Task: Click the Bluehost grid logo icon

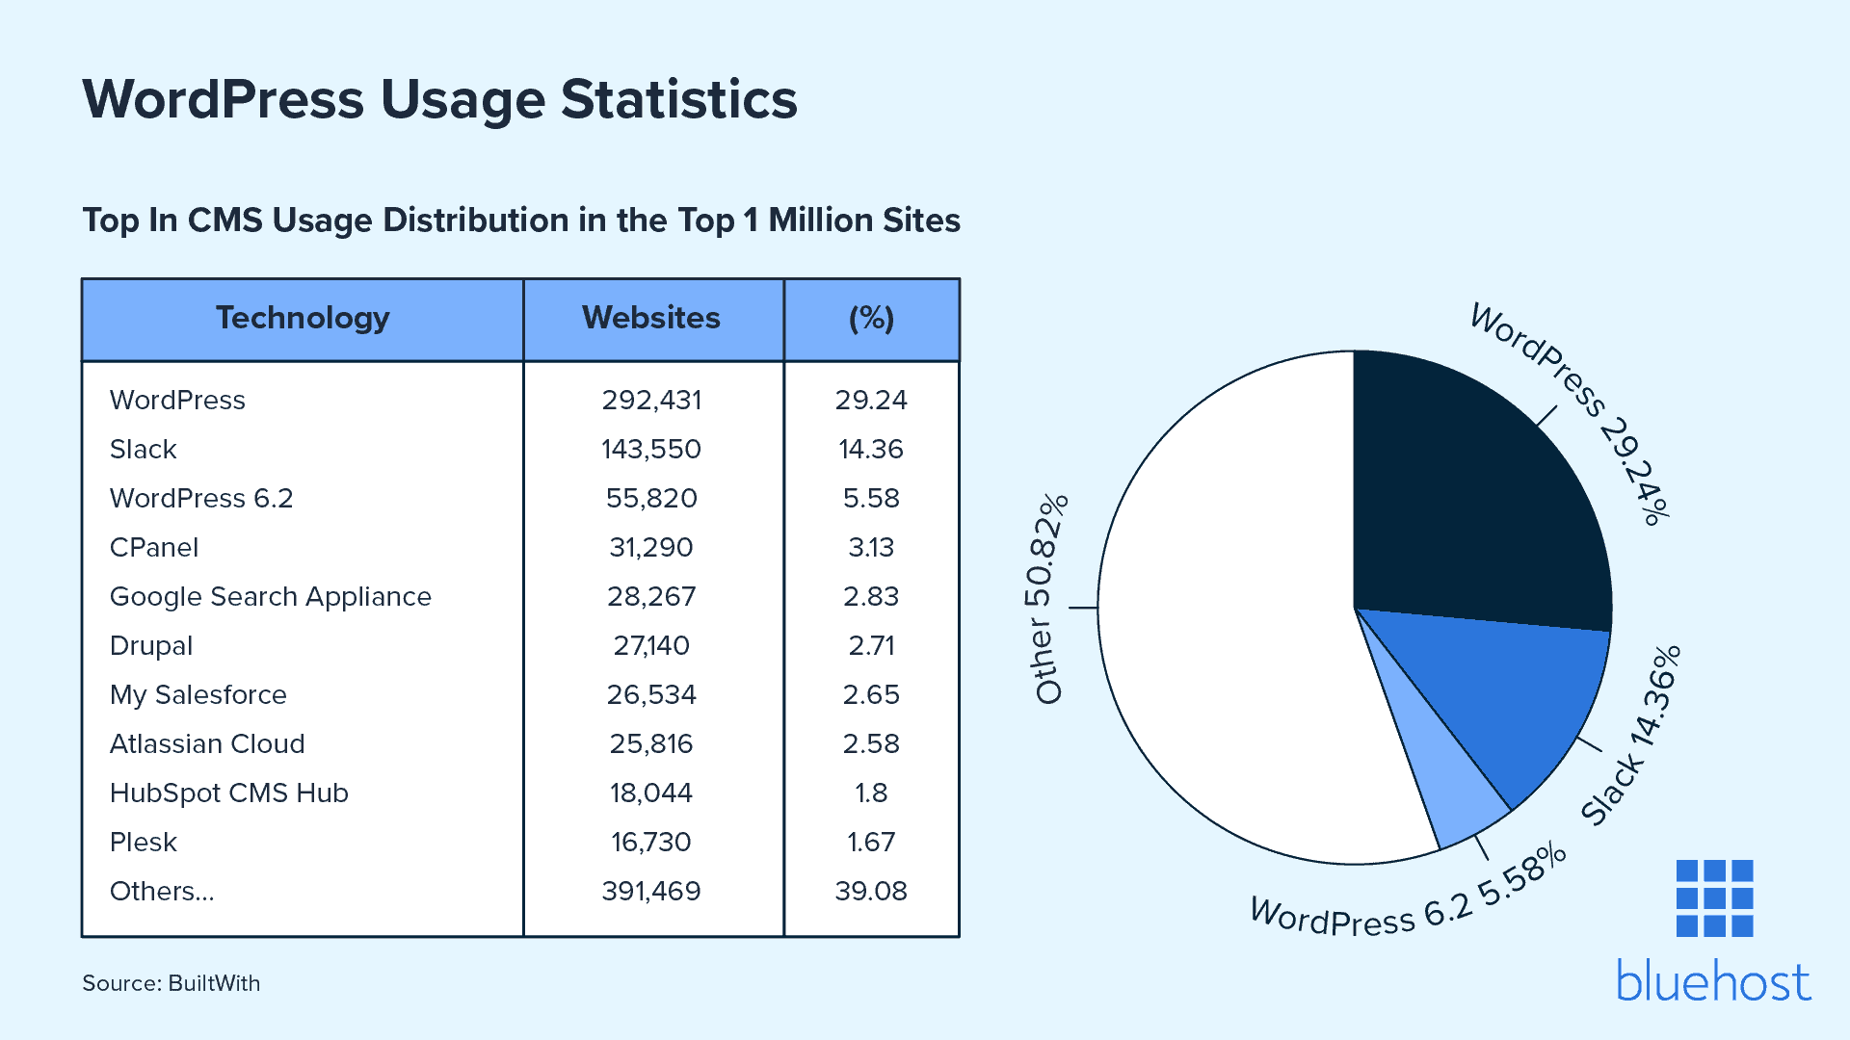Action: [x=1714, y=897]
